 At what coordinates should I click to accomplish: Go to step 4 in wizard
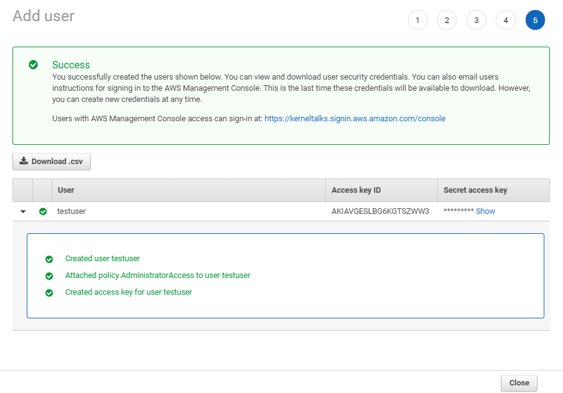click(x=506, y=20)
